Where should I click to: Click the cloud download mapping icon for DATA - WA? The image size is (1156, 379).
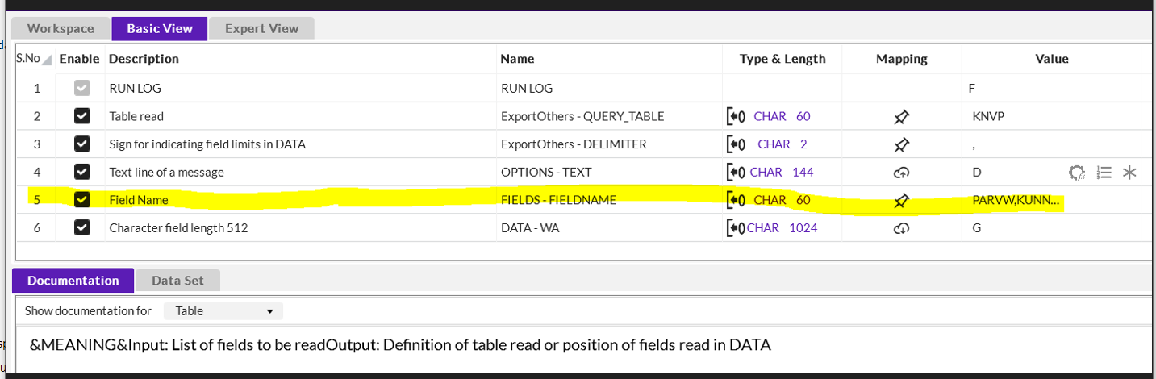[x=902, y=229]
